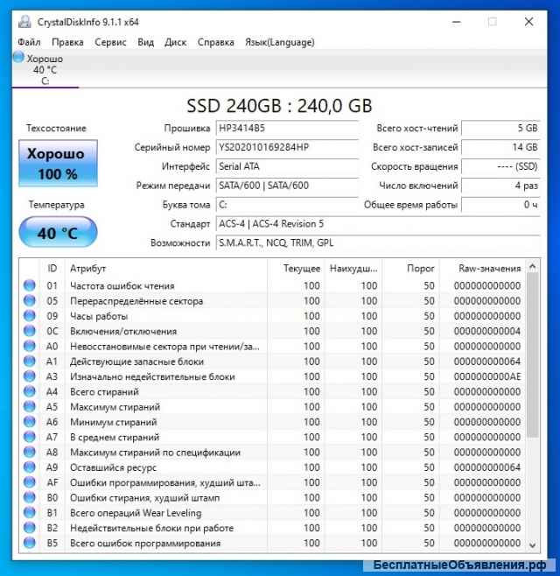Click status orb for A3 Изначально недействительные блоки

(x=30, y=376)
